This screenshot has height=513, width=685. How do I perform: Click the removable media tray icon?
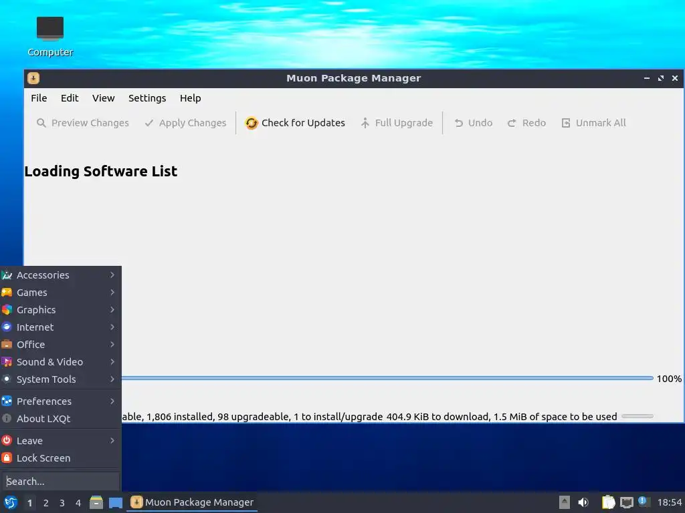[x=565, y=502]
